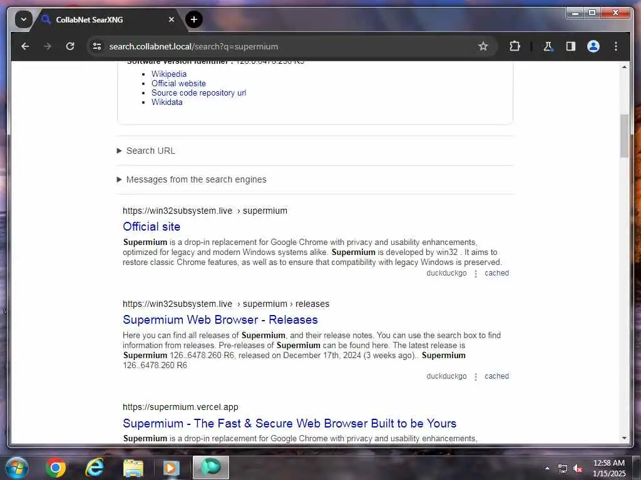Click the vertical scrollbar thumb
The image size is (641, 480).
[x=624, y=136]
